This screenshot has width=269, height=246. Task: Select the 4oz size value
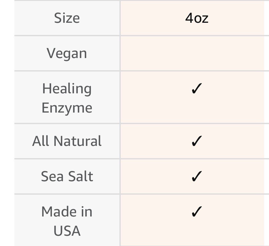(197, 18)
